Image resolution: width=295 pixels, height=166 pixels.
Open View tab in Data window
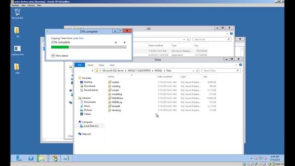[x=112, y=65]
